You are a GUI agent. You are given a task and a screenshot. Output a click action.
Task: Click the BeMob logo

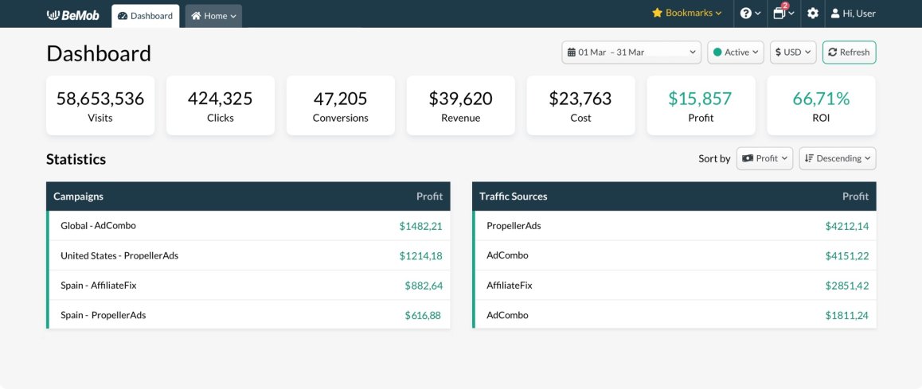[73, 14]
